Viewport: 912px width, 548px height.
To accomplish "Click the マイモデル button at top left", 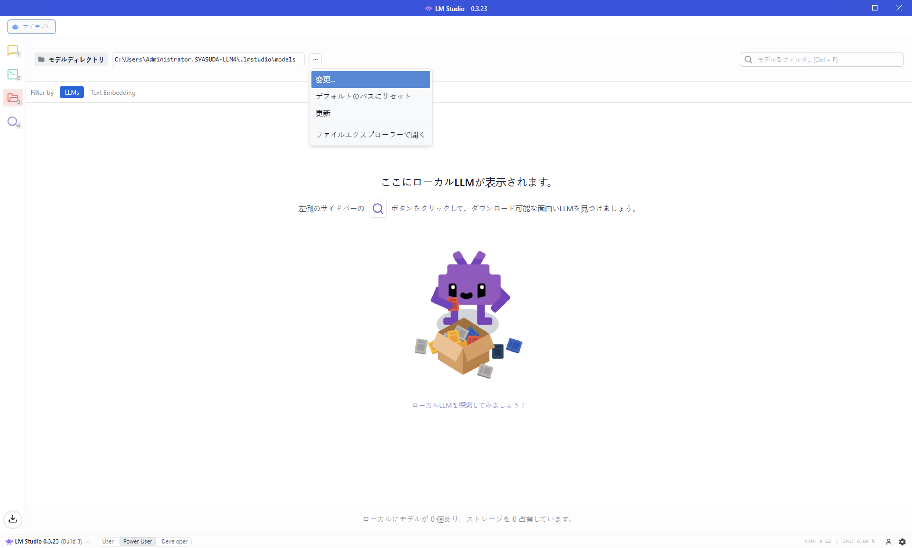I will click(31, 27).
